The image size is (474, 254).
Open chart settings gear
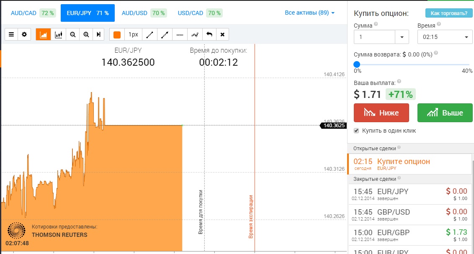pos(24,34)
